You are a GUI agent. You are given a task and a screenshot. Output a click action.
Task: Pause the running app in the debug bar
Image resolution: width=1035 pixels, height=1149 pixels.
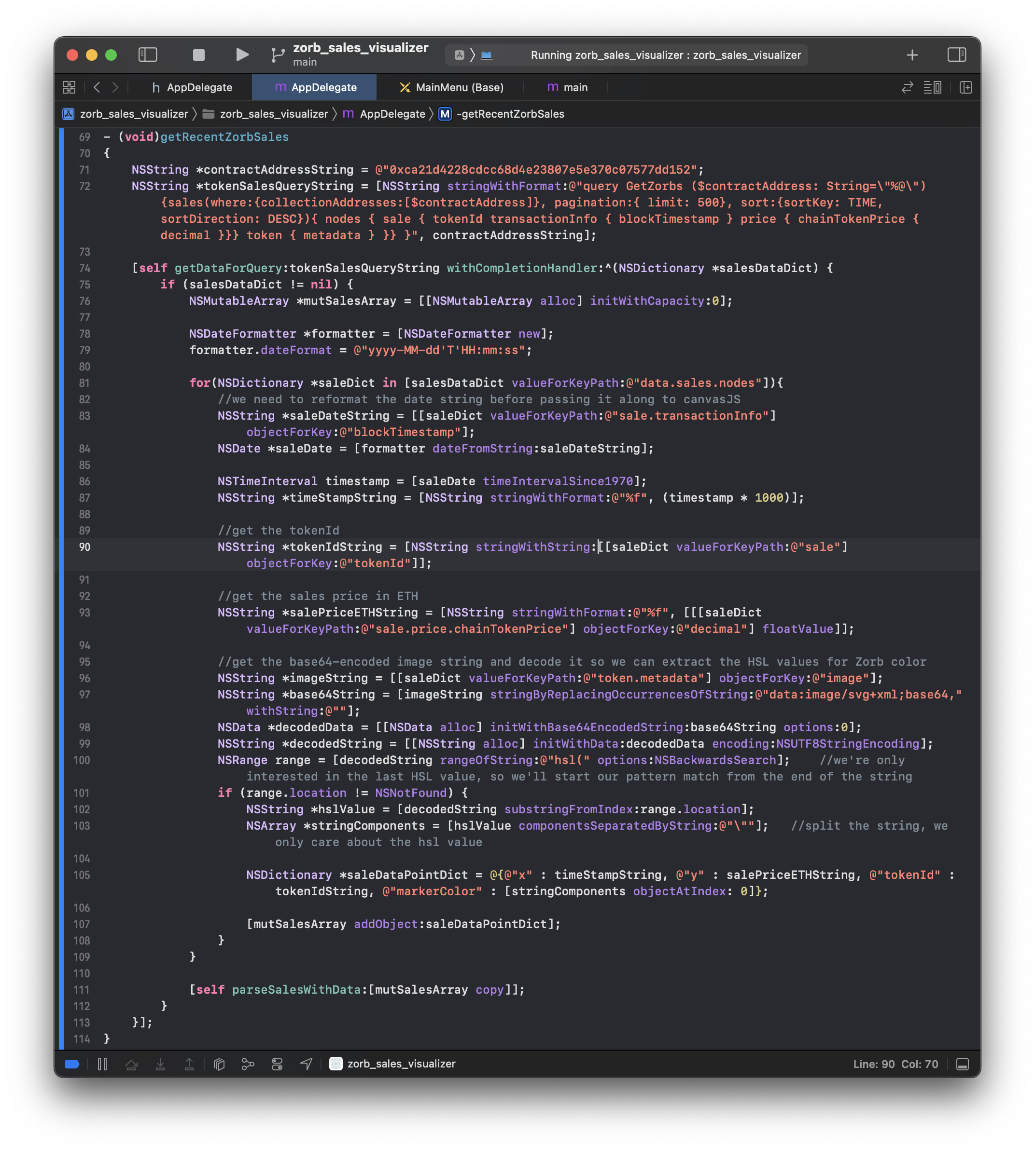pyautogui.click(x=102, y=1064)
